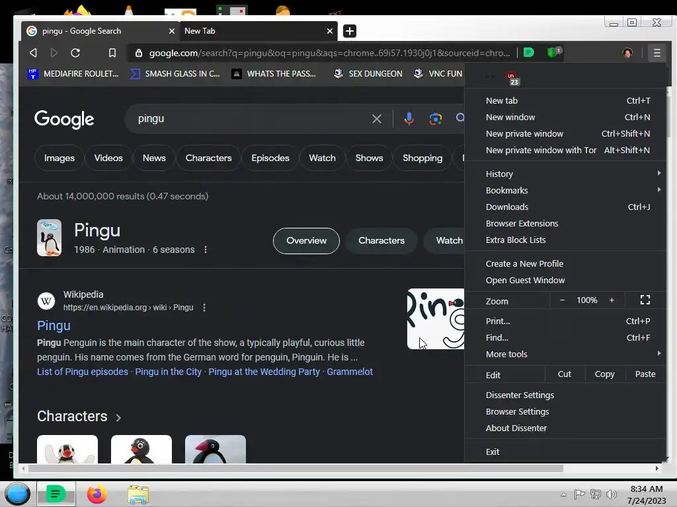Show hidden tray icons arrow
The image size is (677, 507).
click(x=563, y=494)
